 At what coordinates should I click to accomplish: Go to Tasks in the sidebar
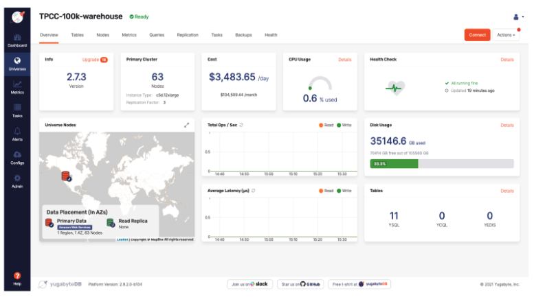[x=17, y=109]
